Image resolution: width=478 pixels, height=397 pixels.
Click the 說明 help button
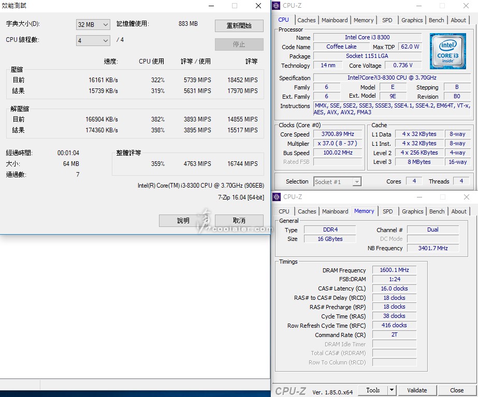(183, 221)
